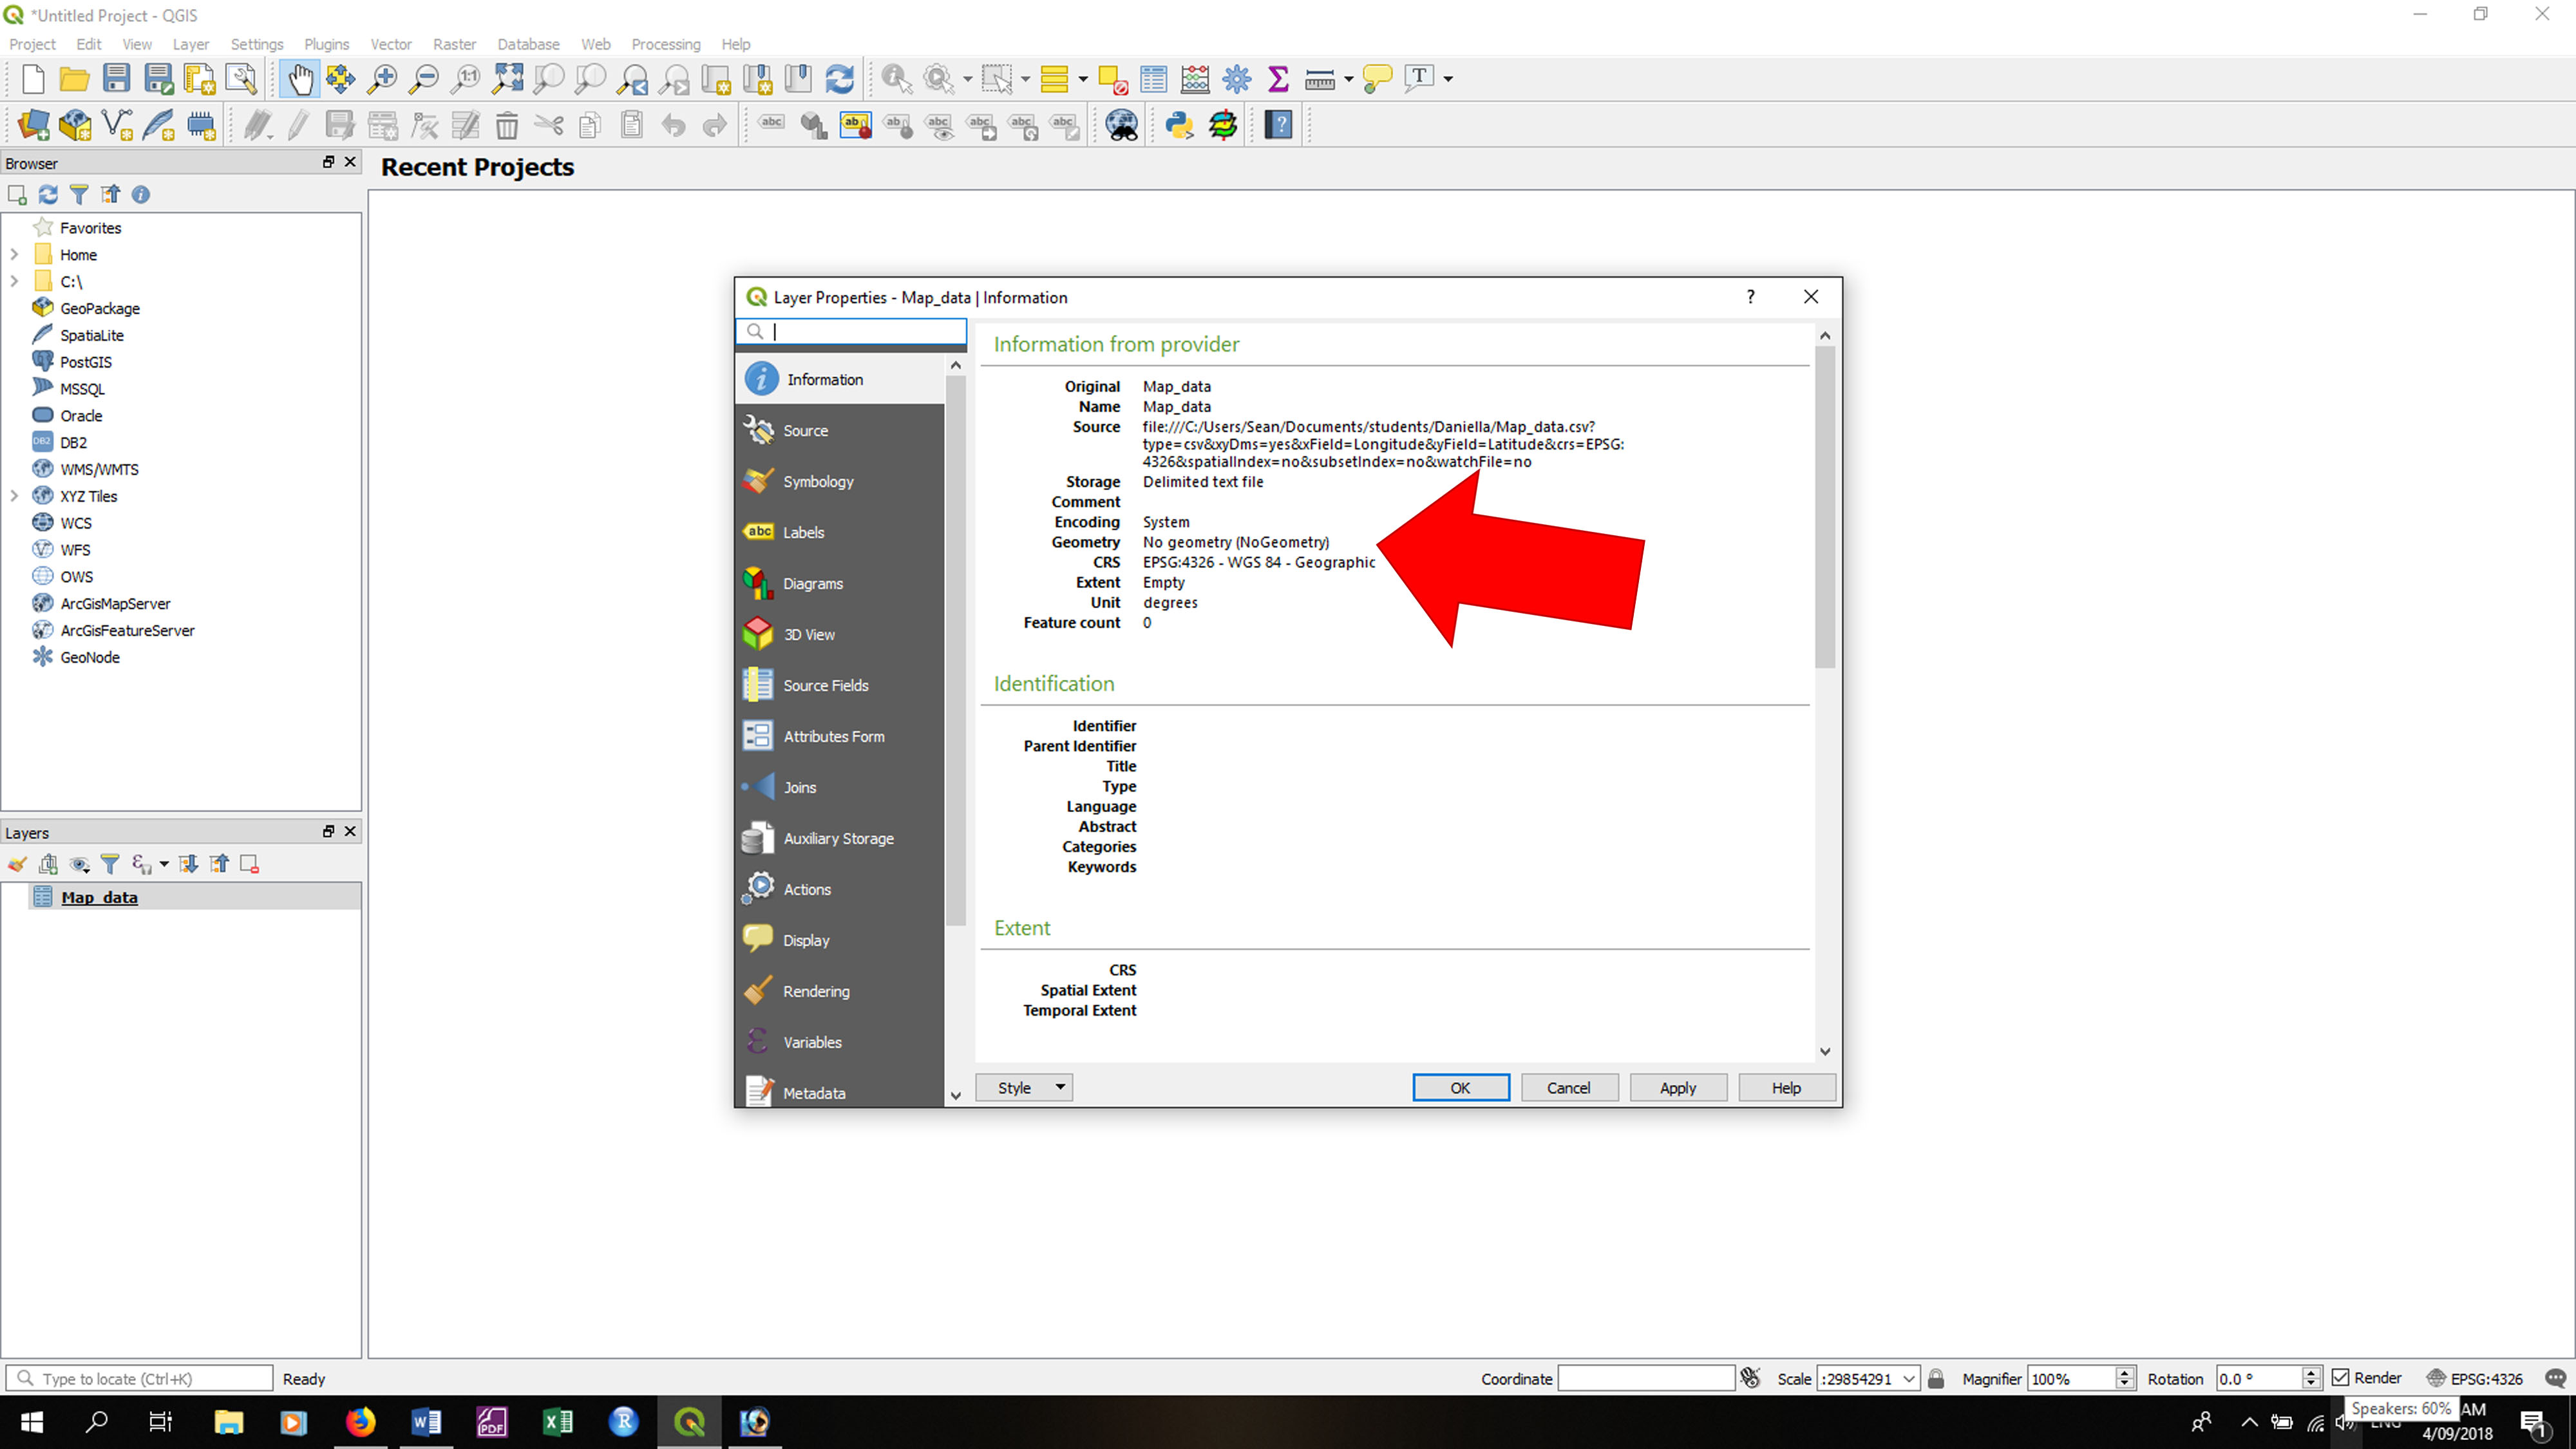The width and height of the screenshot is (2576, 1449).
Task: Open the Identify Features dropdown arrow
Action: pos(967,79)
